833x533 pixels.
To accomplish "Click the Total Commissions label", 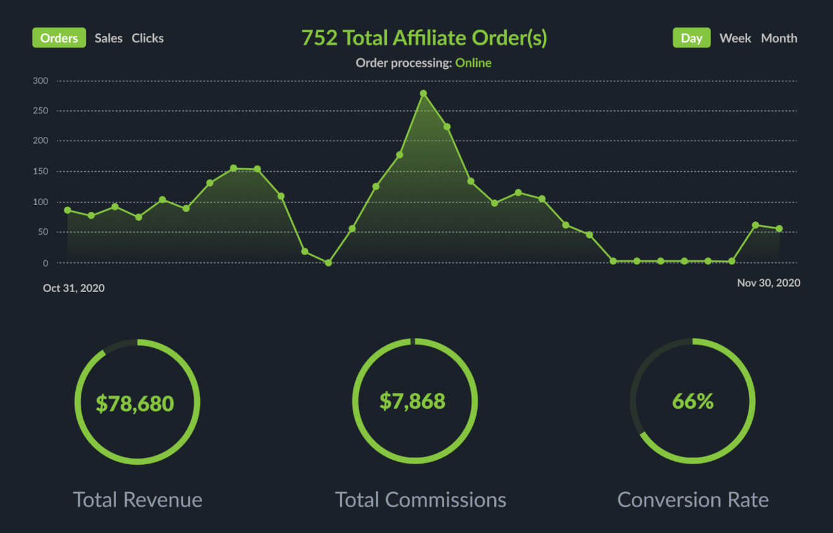I will pos(421,500).
